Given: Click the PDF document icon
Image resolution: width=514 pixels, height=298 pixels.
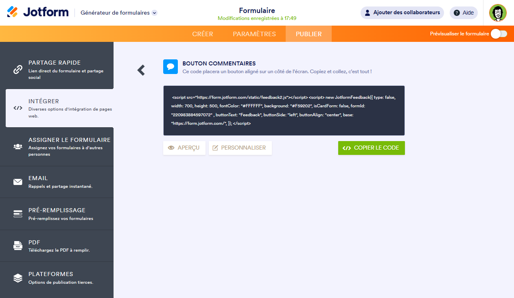Looking at the screenshot, I should [x=18, y=246].
